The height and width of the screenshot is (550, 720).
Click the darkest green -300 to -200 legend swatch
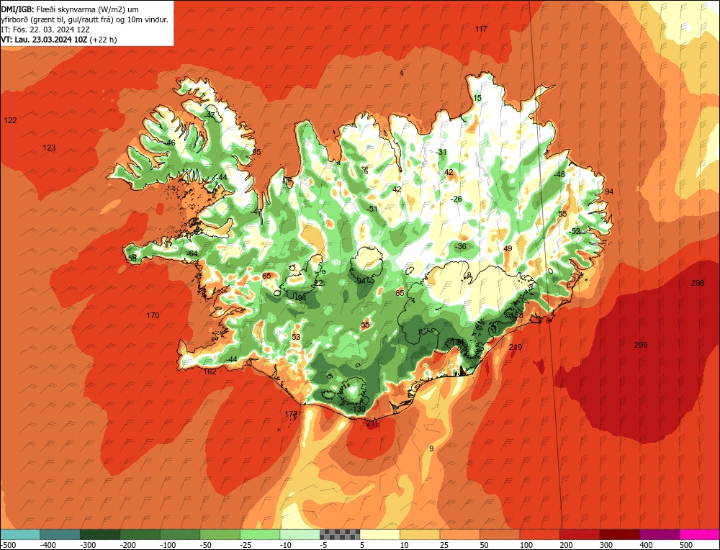pyautogui.click(x=100, y=534)
